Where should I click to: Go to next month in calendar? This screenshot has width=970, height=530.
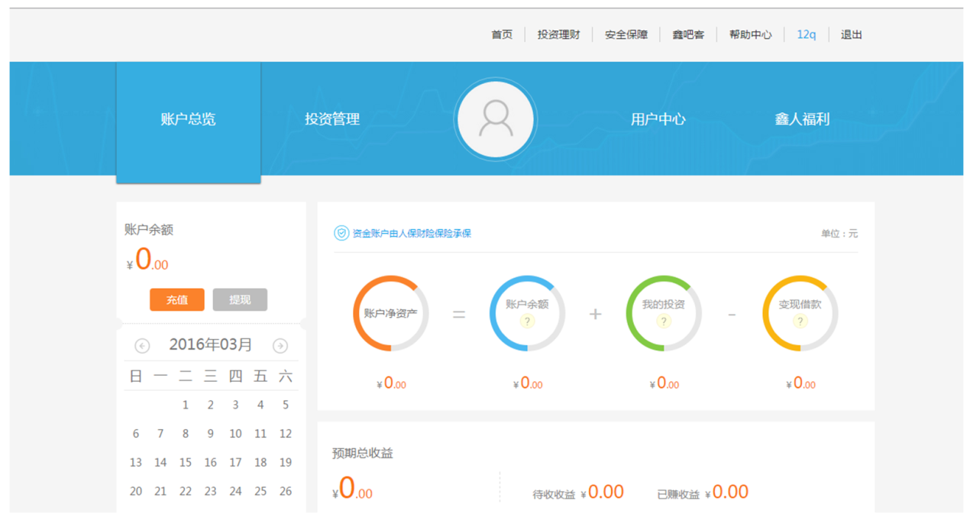click(280, 346)
